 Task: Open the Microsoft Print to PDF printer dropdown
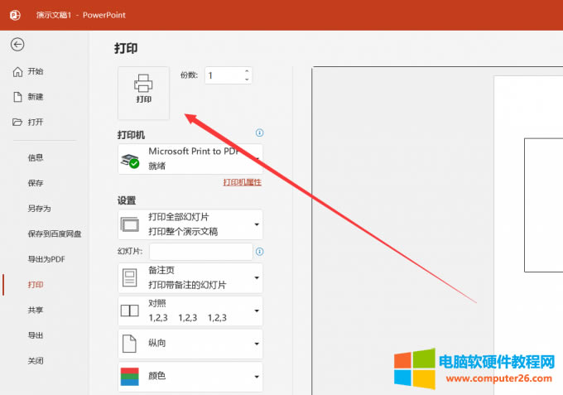(190, 159)
